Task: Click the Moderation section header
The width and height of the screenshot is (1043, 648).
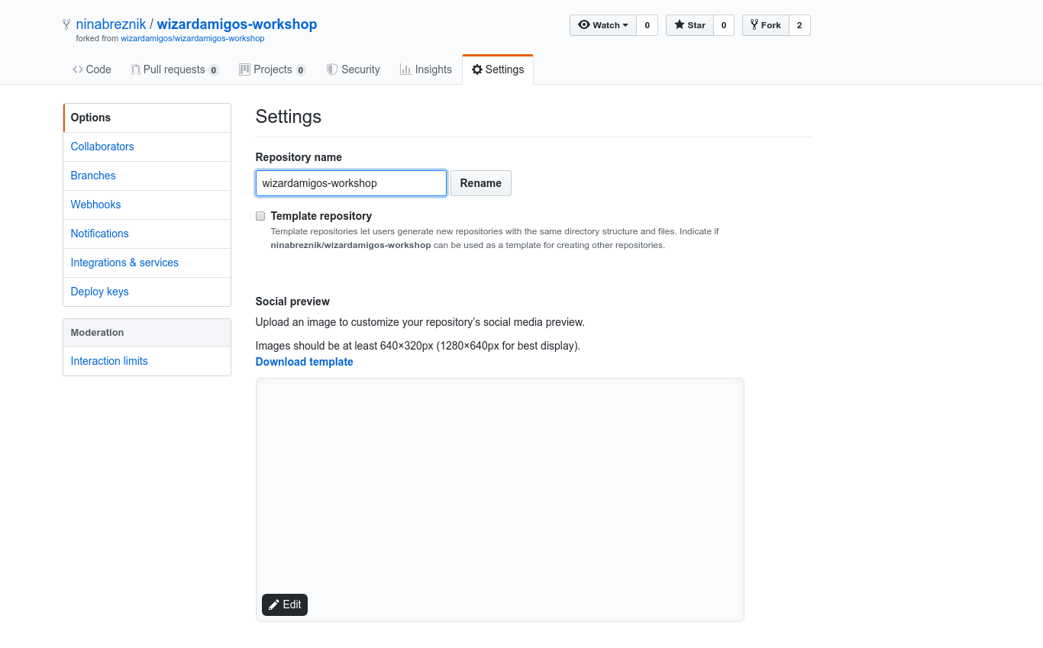Action: pyautogui.click(x=147, y=333)
